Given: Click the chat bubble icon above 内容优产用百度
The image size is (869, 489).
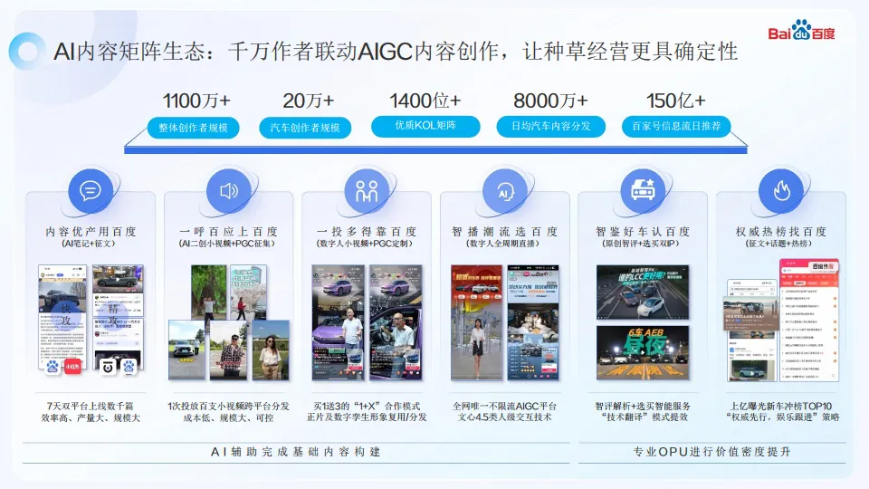Looking at the screenshot, I should coord(91,191).
